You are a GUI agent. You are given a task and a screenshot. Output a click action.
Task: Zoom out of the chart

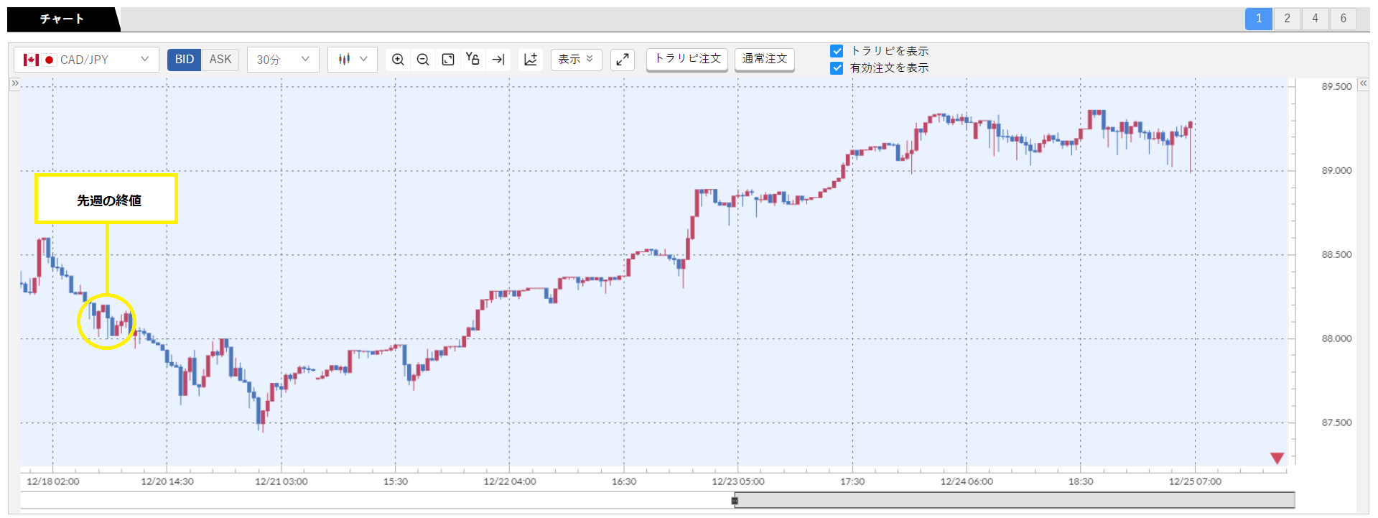tap(423, 60)
